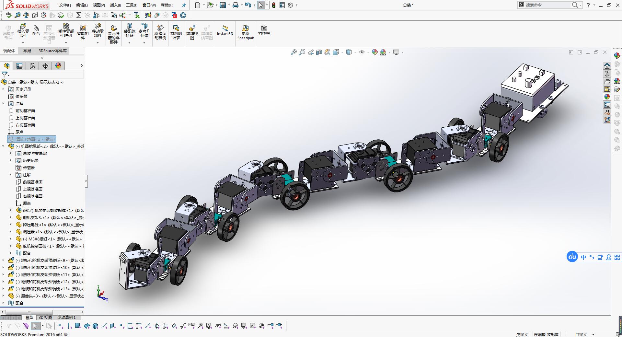Image resolution: width=622 pixels, height=337 pixels.
Task: Expand the 历史记录 tree node
Action: [x=3, y=89]
